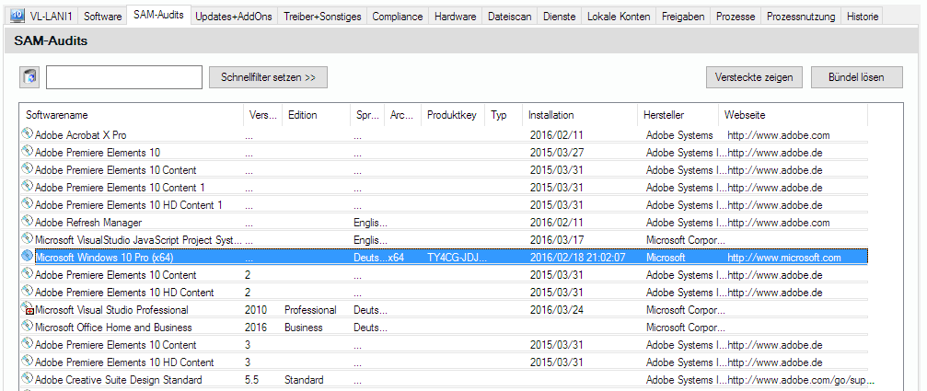Open the Lokale Konten tab
Viewport: 927px width, 391px height.
coord(619,16)
